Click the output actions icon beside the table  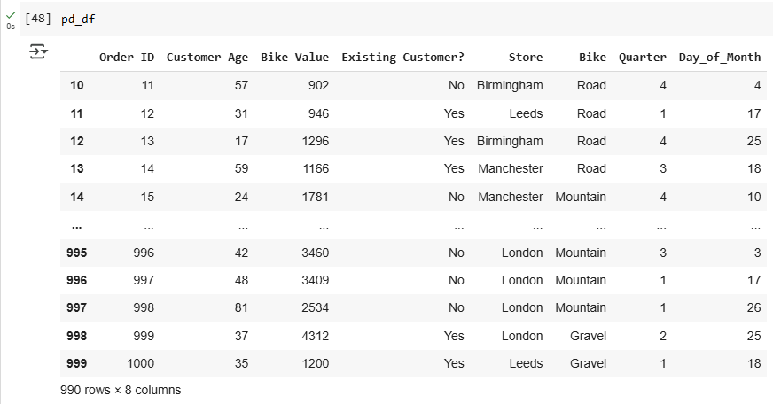coord(38,51)
